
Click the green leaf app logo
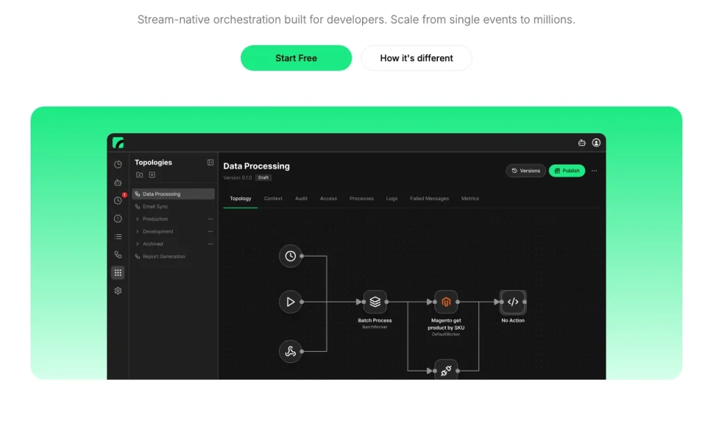point(118,143)
